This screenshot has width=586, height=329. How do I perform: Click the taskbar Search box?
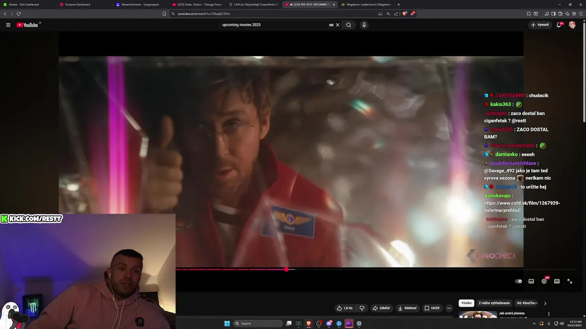pyautogui.click(x=258, y=324)
